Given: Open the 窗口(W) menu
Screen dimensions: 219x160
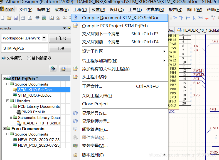Looking at the screenshot, I should click(x=195, y=10).
